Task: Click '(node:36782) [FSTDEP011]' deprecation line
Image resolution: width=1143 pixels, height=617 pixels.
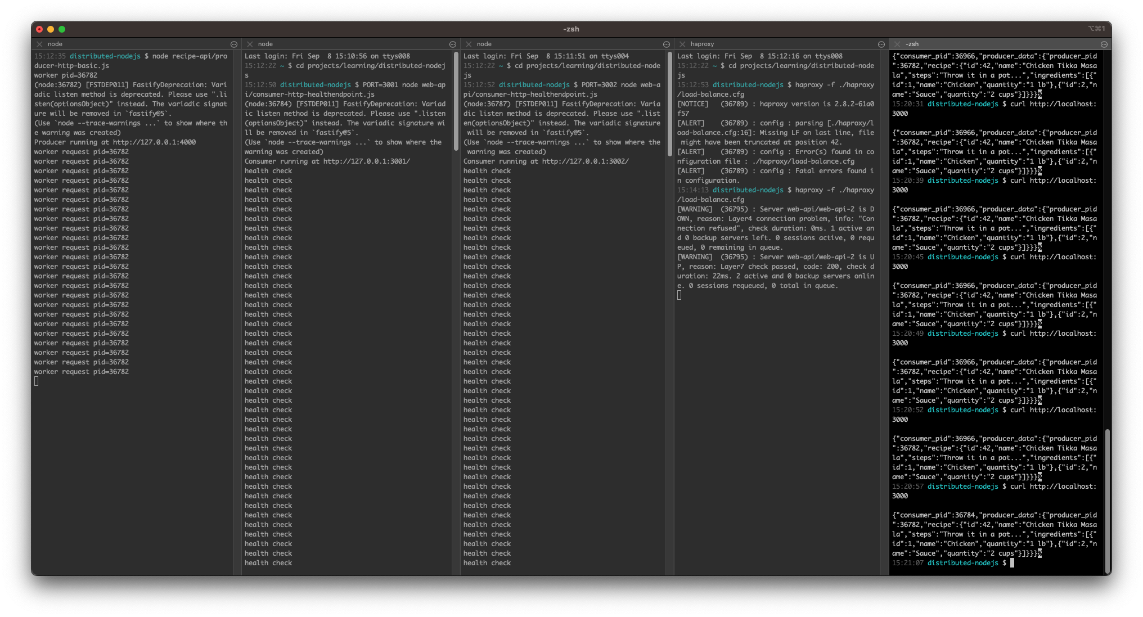Action: 130,84
